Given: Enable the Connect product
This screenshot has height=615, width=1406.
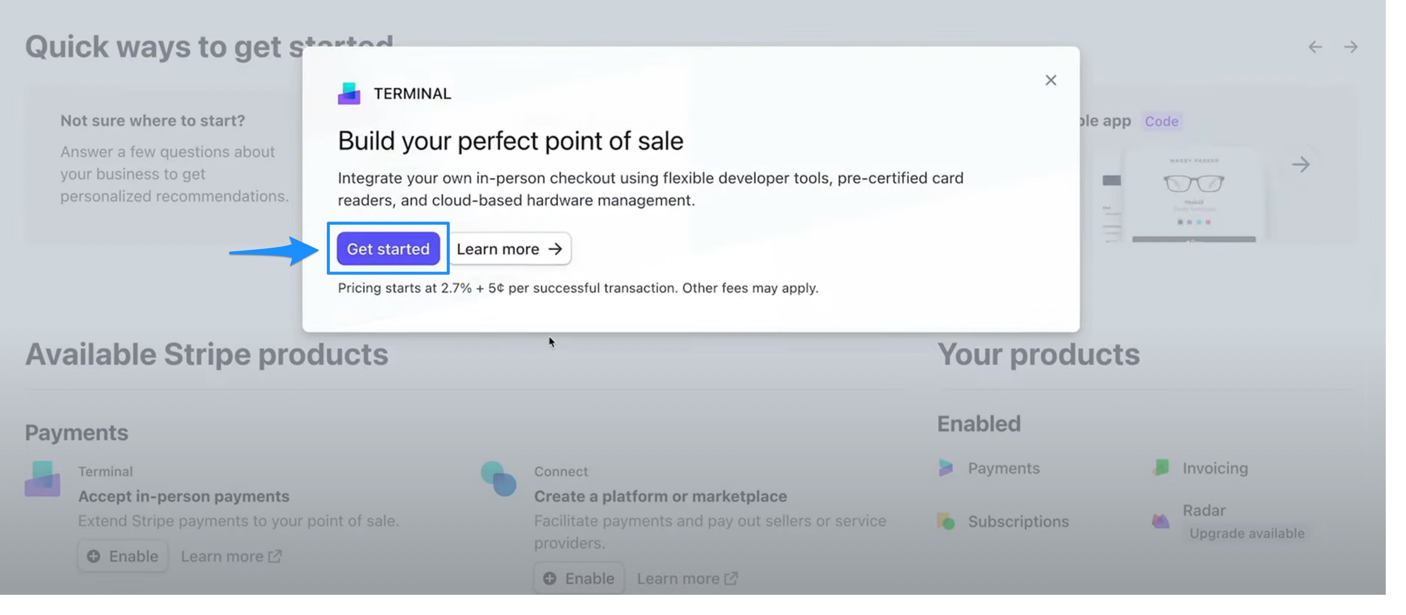Looking at the screenshot, I should pos(579,578).
